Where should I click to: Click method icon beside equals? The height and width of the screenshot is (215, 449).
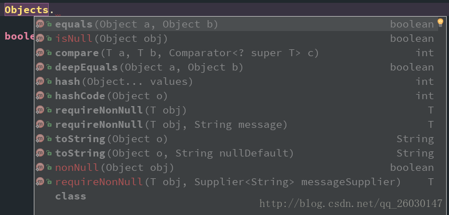pos(40,24)
